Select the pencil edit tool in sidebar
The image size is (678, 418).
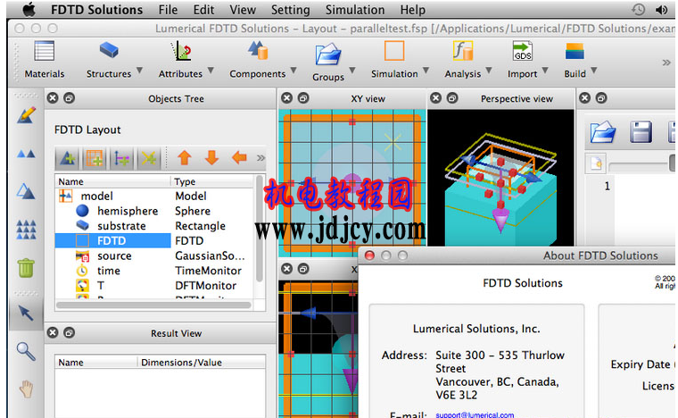click(26, 115)
